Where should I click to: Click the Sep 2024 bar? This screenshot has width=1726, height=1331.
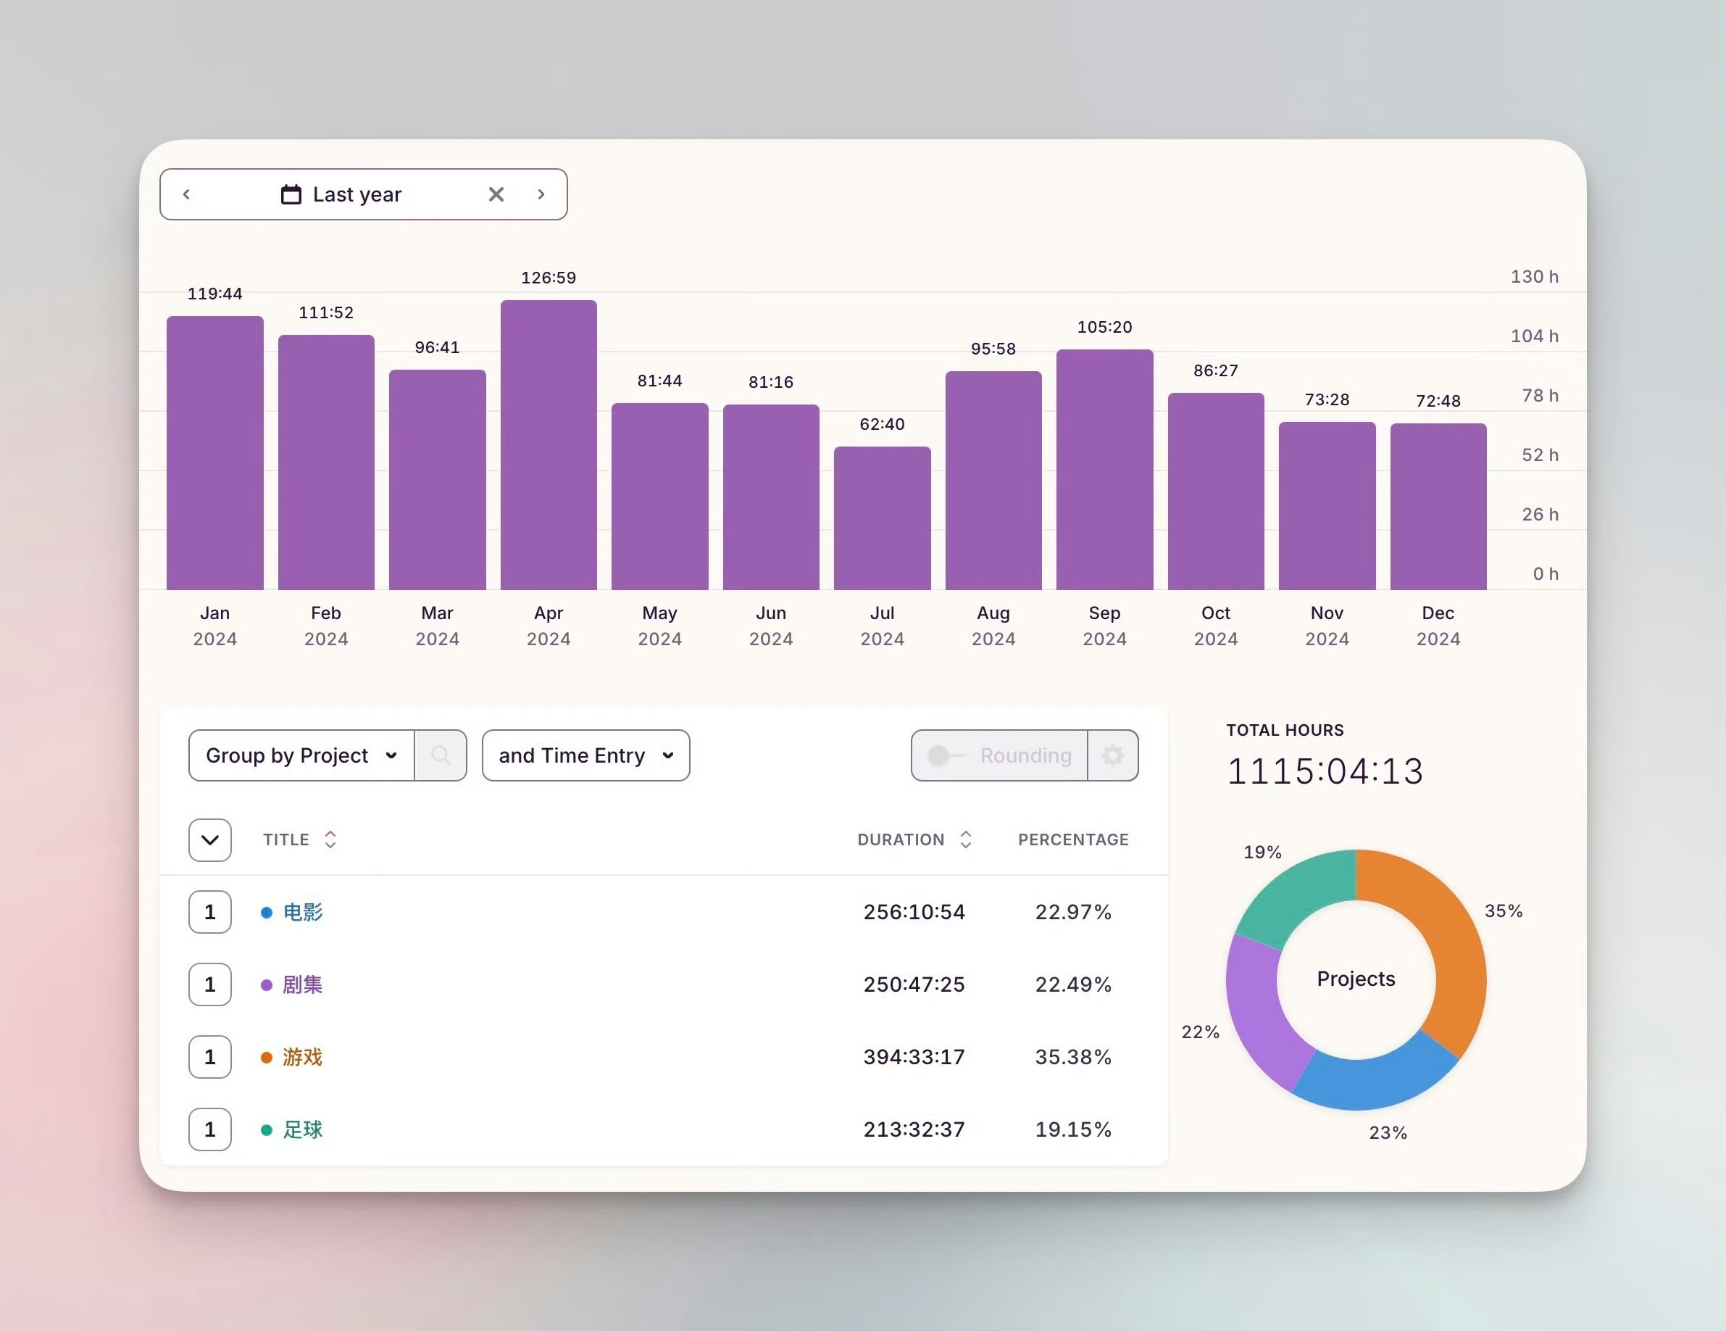1105,470
